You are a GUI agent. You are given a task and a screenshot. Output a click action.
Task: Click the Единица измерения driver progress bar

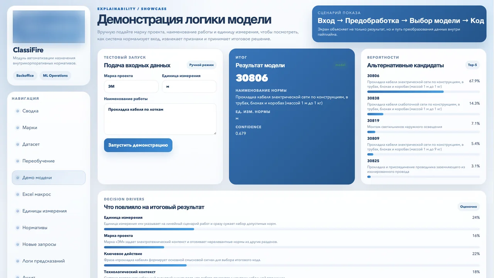292,229
